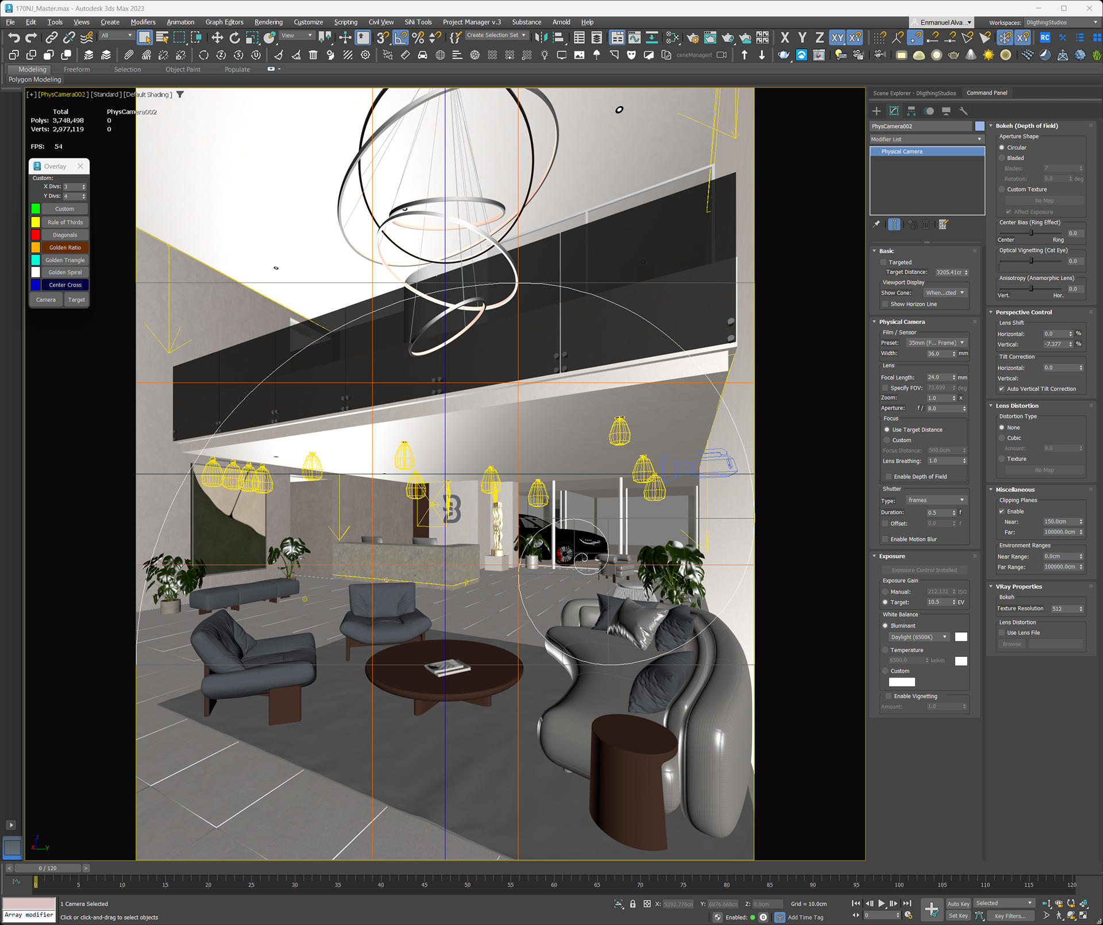Open the View coordinate system dropdown
The image size is (1103, 925).
pos(297,36)
